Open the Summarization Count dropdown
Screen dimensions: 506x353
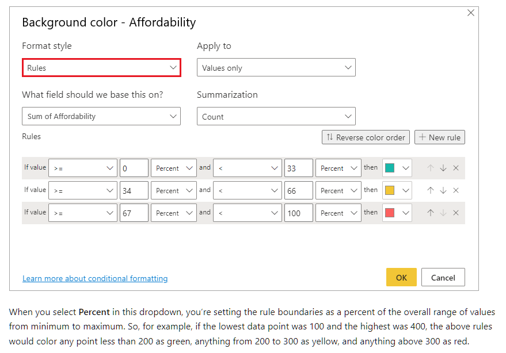pyautogui.click(x=276, y=116)
